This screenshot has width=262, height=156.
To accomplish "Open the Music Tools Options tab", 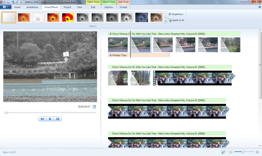I will (x=108, y=7).
